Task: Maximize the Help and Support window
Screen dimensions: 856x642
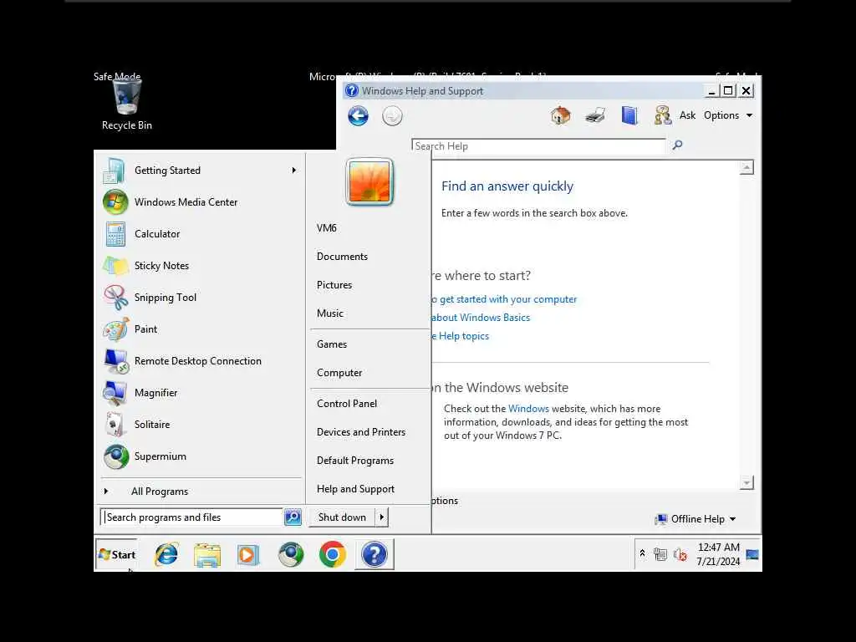Action: 728,90
